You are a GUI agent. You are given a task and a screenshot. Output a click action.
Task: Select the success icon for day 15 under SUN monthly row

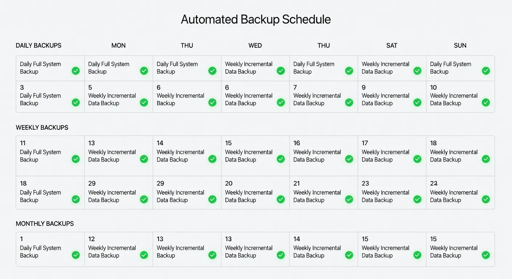pyautogui.click(x=486, y=255)
